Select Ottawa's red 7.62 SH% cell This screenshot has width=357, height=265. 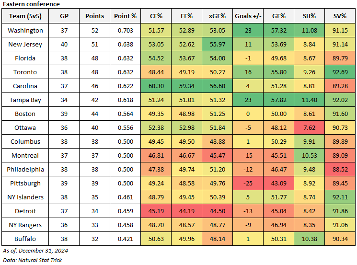click(x=310, y=127)
